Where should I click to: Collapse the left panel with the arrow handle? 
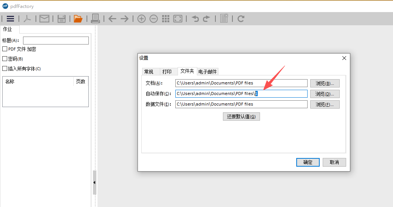click(x=94, y=182)
